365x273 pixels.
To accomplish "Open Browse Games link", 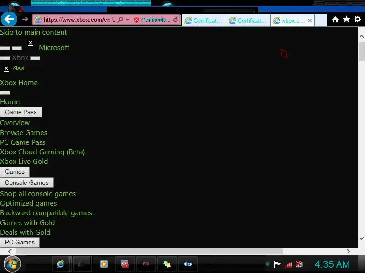I will (24, 132).
